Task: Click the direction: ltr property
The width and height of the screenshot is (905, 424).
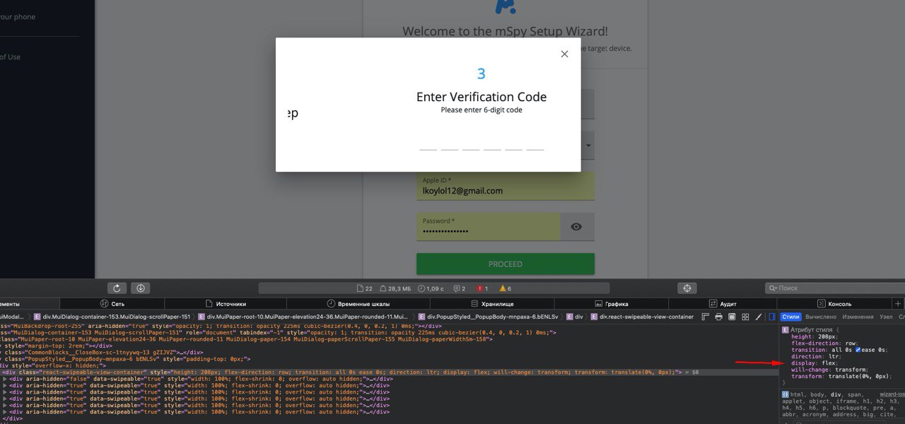Action: 817,357
